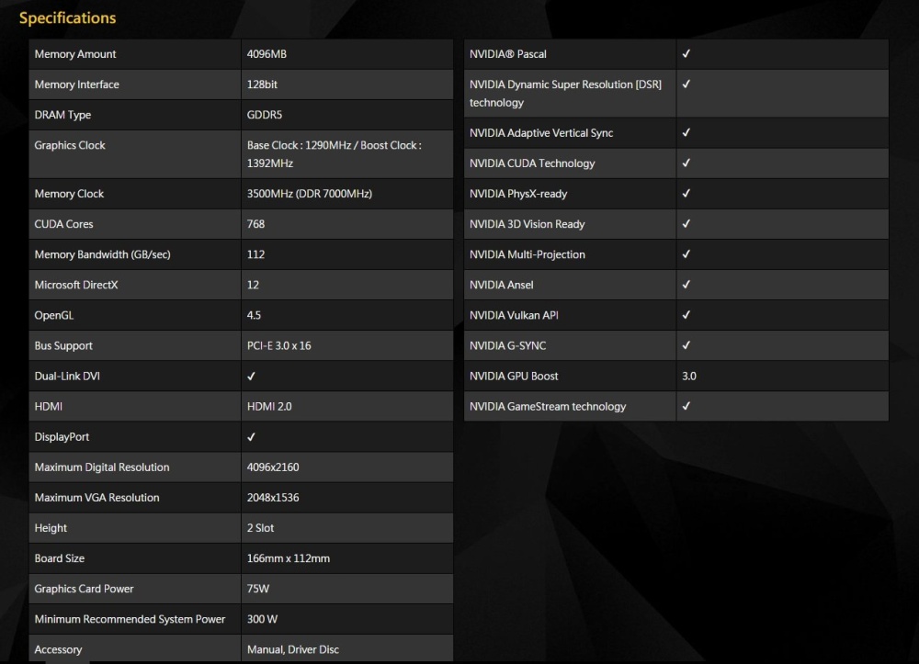Click the 3500MHz (DDR 7000MHz) value
Screen dimensions: 919x664
(x=310, y=194)
